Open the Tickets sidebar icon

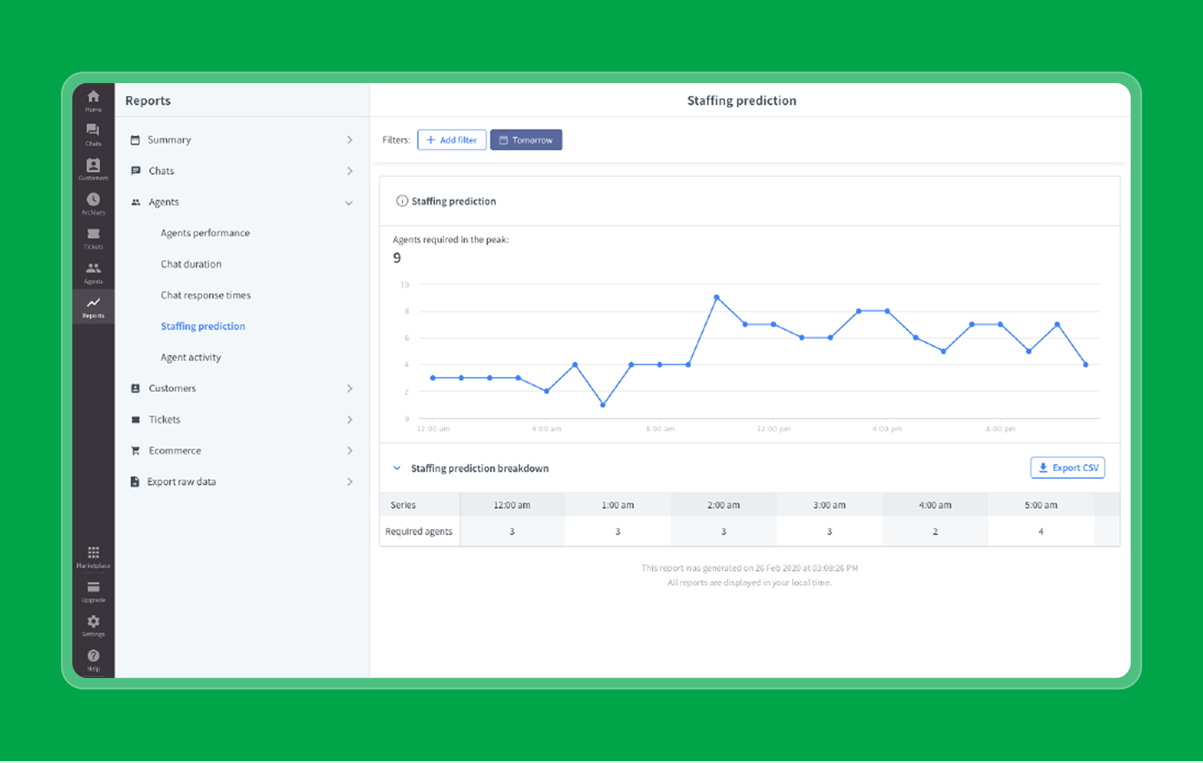click(93, 238)
